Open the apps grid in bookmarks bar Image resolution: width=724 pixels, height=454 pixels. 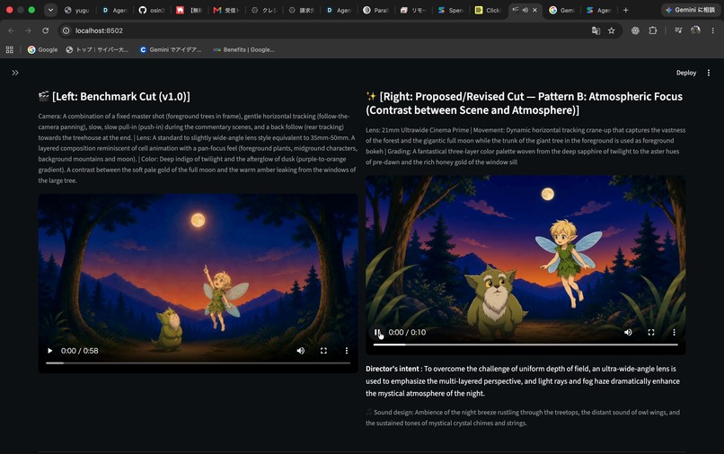[10, 49]
